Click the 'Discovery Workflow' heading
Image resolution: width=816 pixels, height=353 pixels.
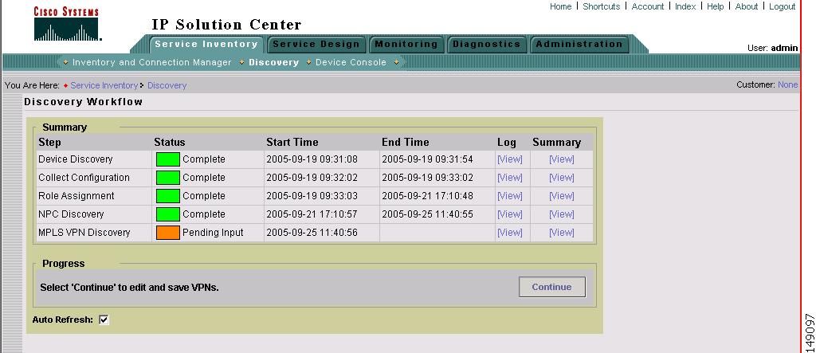(83, 101)
